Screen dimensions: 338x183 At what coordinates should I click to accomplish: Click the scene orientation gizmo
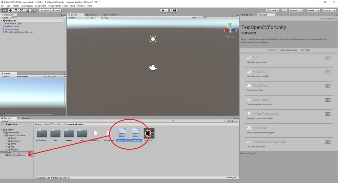230,28
